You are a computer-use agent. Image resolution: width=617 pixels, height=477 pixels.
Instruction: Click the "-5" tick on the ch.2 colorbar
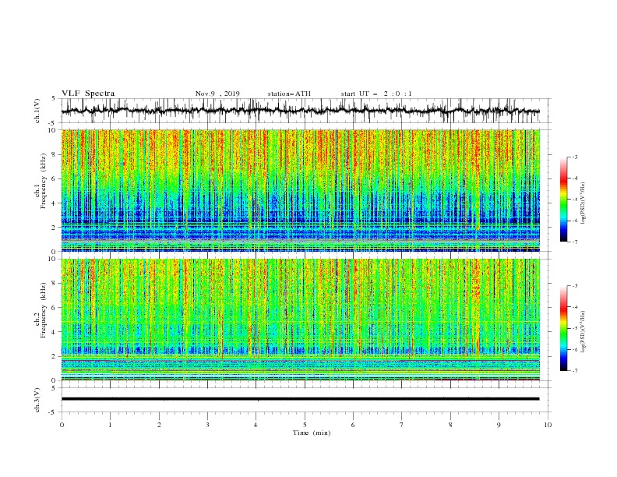(x=574, y=328)
